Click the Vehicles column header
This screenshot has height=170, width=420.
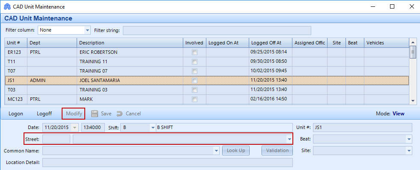tap(386, 43)
